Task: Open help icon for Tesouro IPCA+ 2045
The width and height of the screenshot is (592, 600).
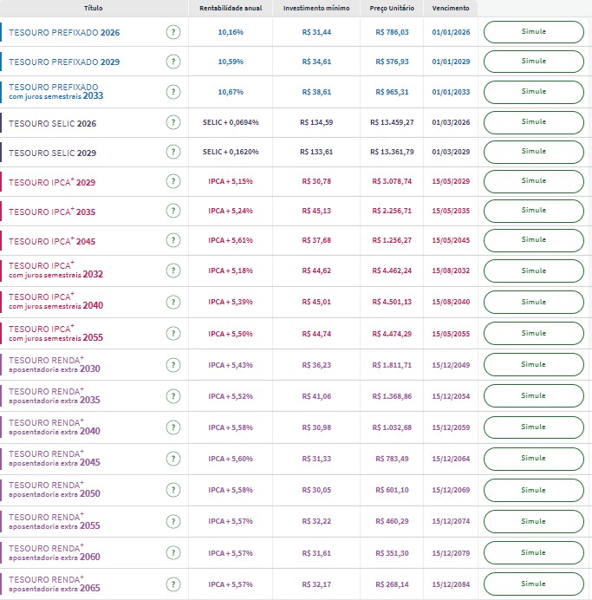Action: pyautogui.click(x=173, y=241)
